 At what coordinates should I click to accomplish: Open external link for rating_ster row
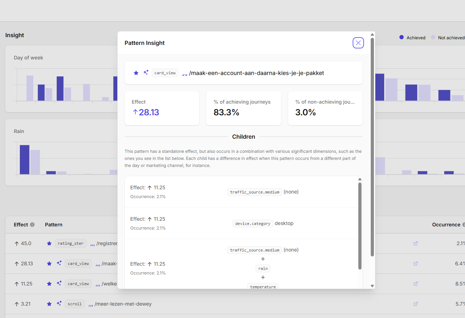pos(416,243)
